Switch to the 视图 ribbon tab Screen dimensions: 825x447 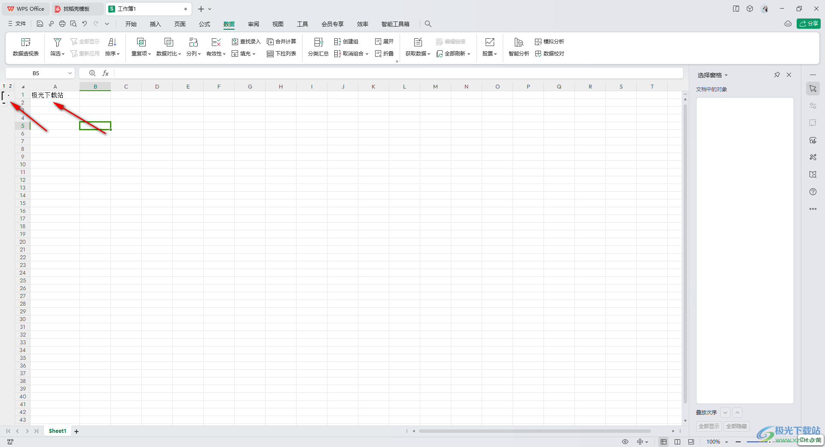click(x=278, y=24)
